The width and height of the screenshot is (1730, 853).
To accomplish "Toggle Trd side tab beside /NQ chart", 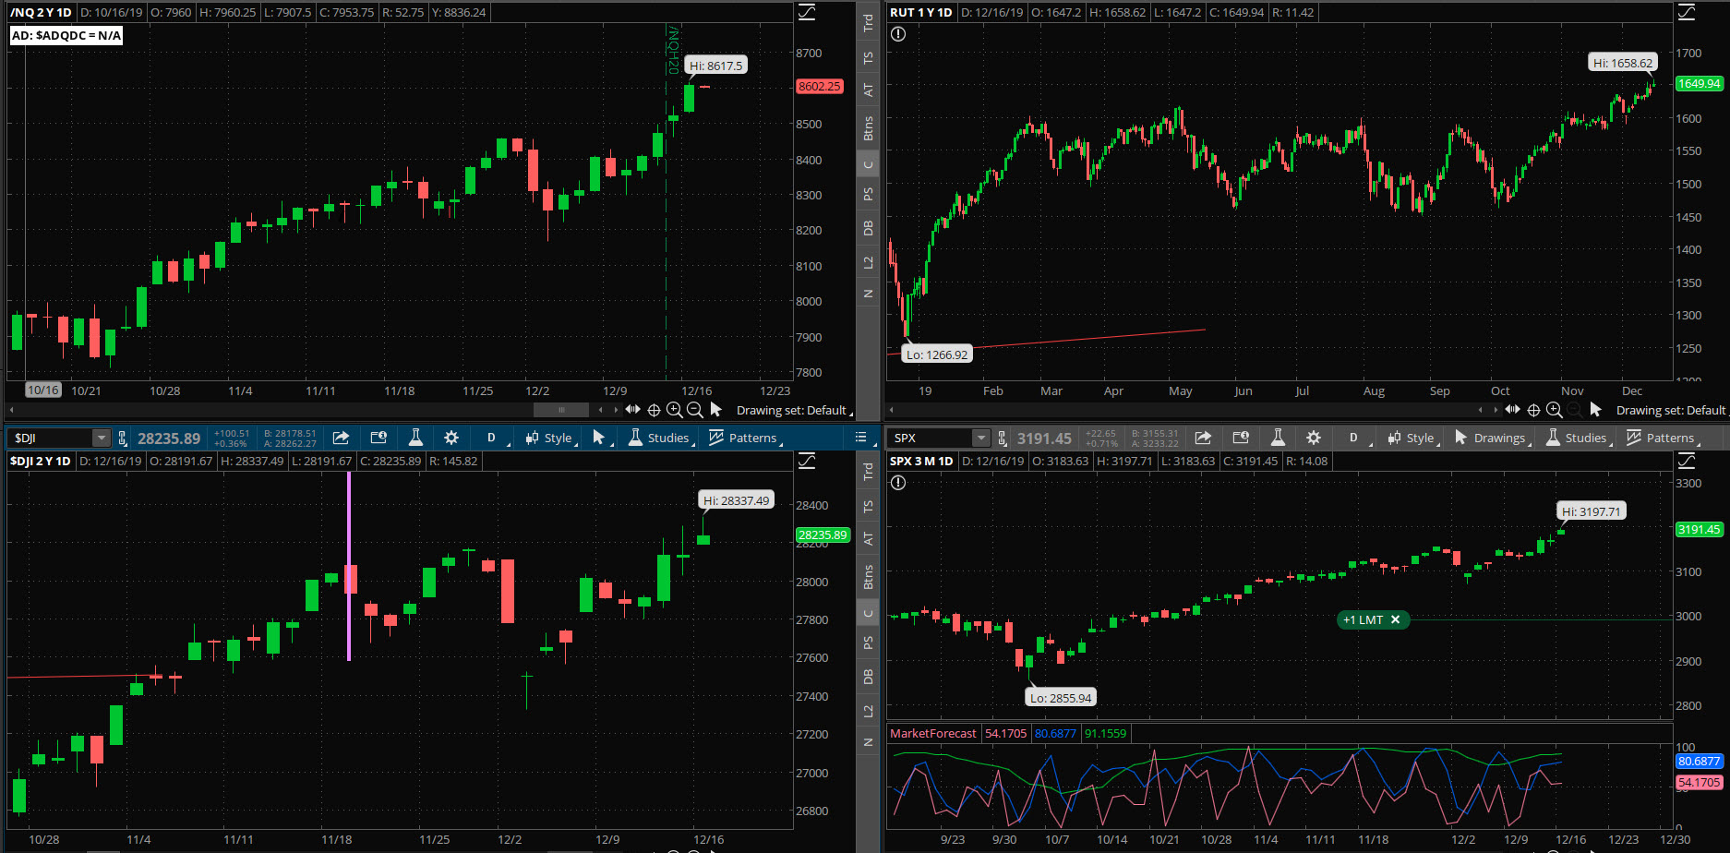I will click(868, 23).
